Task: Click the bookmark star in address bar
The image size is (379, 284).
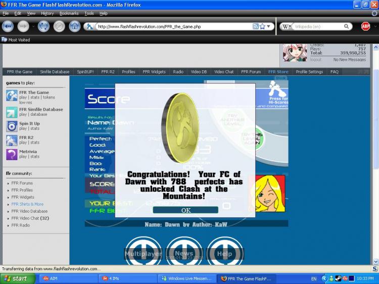Action: pos(262,26)
